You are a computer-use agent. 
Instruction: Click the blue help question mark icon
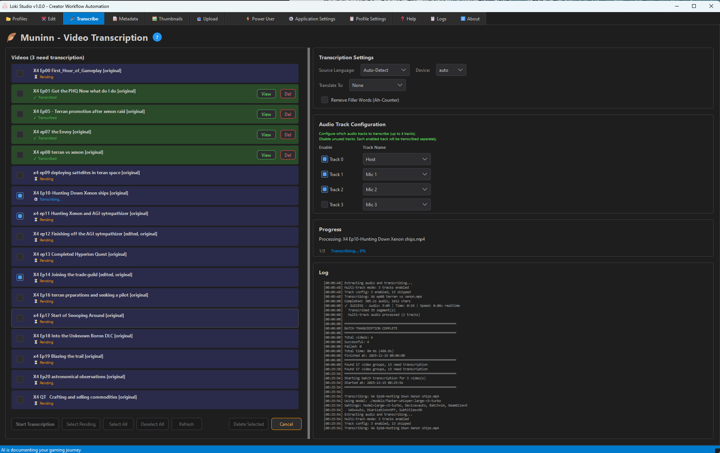point(157,37)
